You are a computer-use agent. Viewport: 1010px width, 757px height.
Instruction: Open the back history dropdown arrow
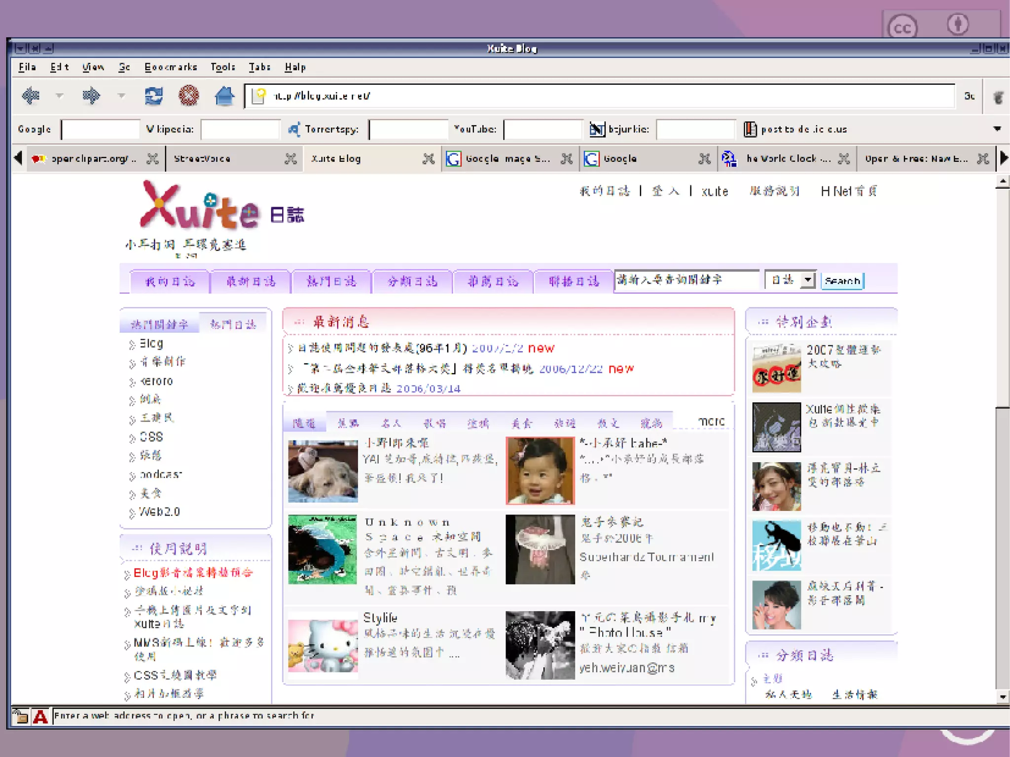pos(60,96)
